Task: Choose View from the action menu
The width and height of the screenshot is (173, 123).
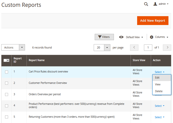Action: (x=158, y=84)
